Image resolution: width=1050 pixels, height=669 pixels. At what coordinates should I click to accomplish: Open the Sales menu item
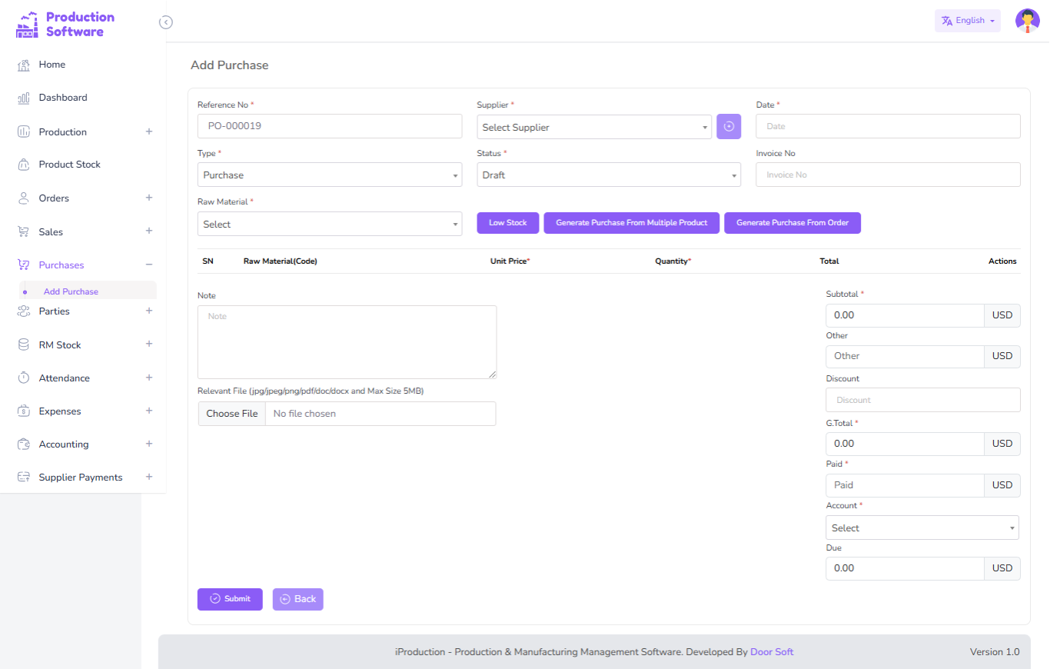pos(51,232)
